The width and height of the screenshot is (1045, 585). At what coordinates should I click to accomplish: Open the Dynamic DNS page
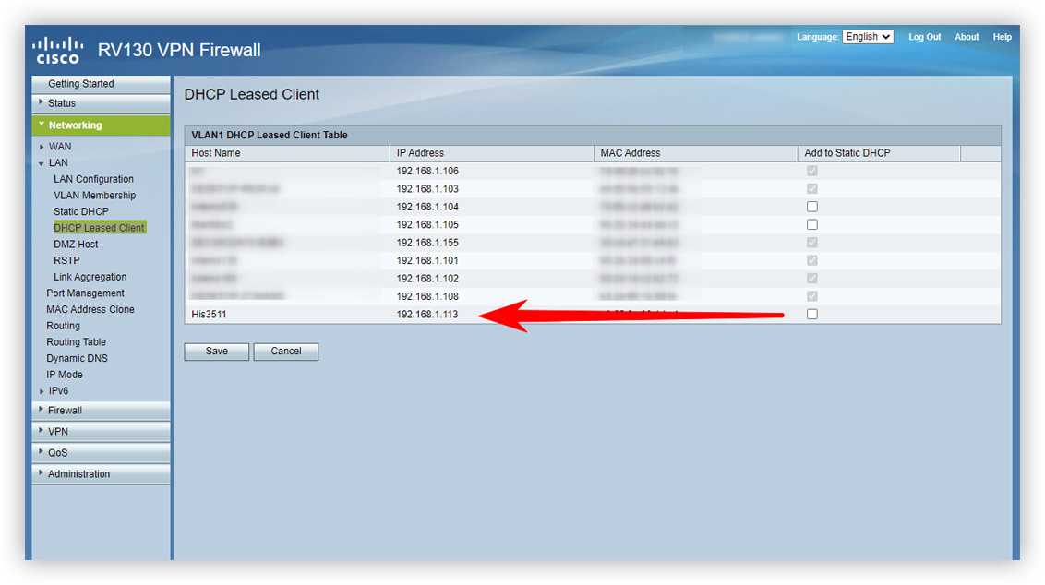coord(77,358)
